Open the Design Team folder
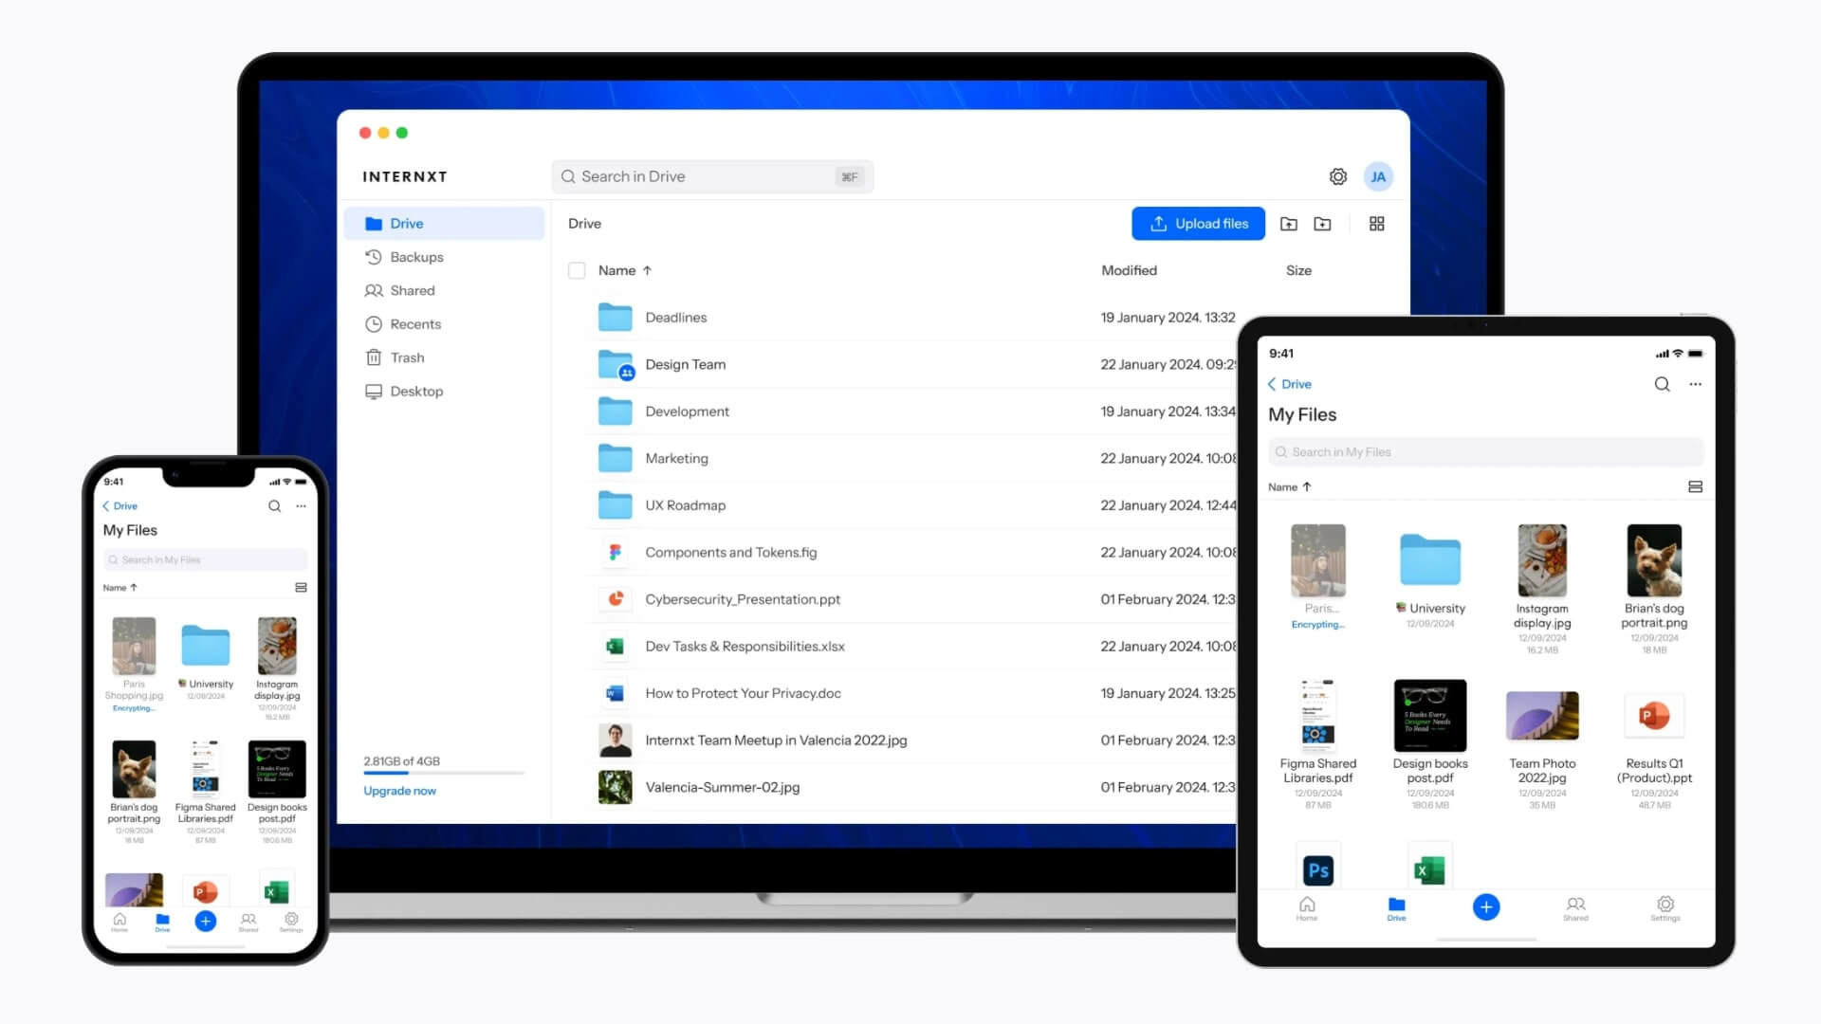 point(685,364)
